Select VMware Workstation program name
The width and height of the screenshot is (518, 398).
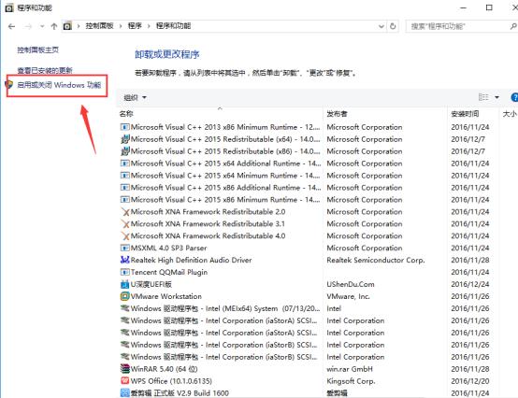166,296
